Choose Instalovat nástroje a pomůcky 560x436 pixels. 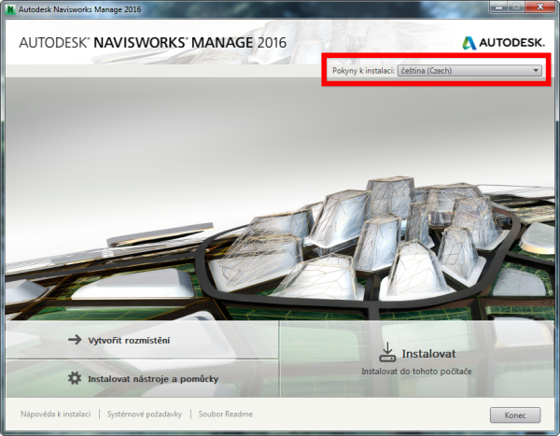[x=153, y=378]
